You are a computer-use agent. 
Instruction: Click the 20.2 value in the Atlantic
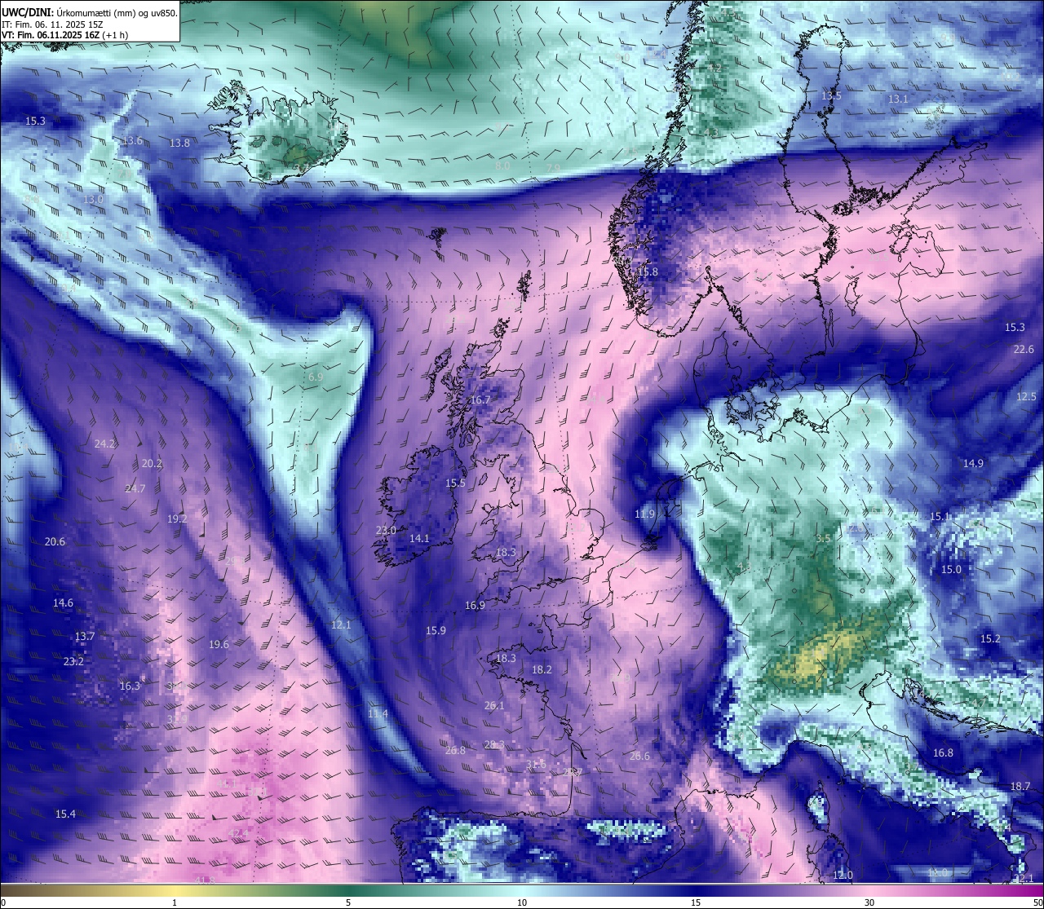coord(152,464)
